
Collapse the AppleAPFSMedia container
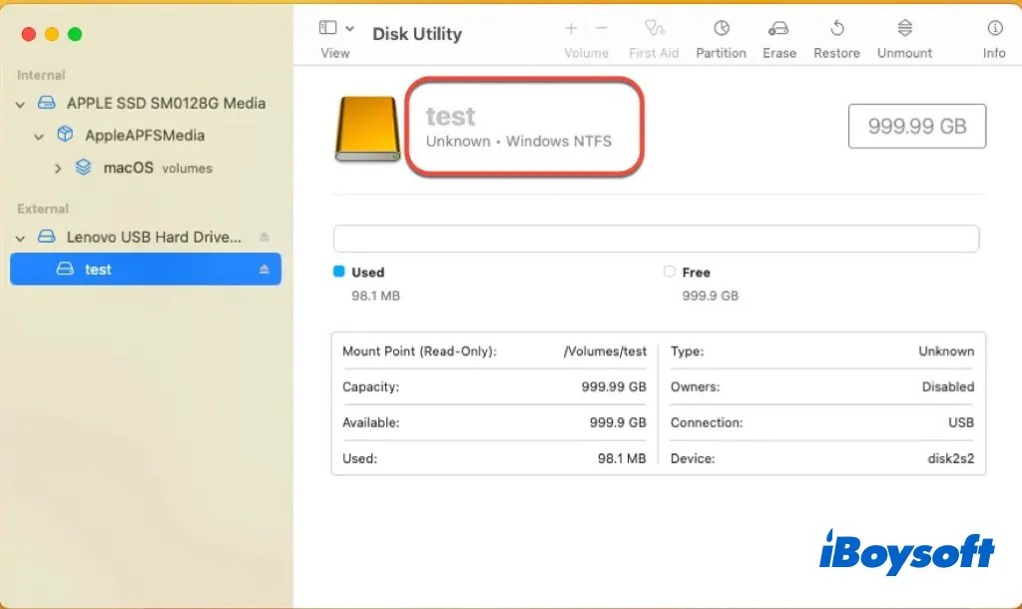click(39, 136)
